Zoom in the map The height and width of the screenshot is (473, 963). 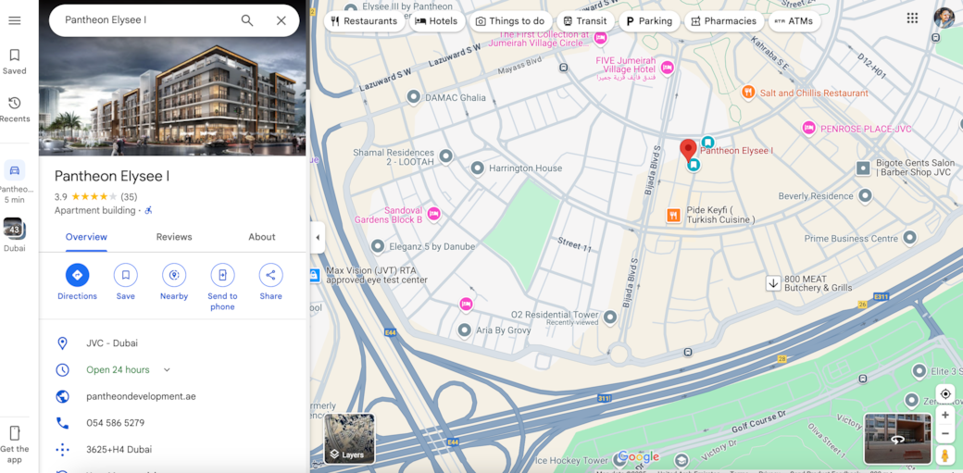coord(945,416)
